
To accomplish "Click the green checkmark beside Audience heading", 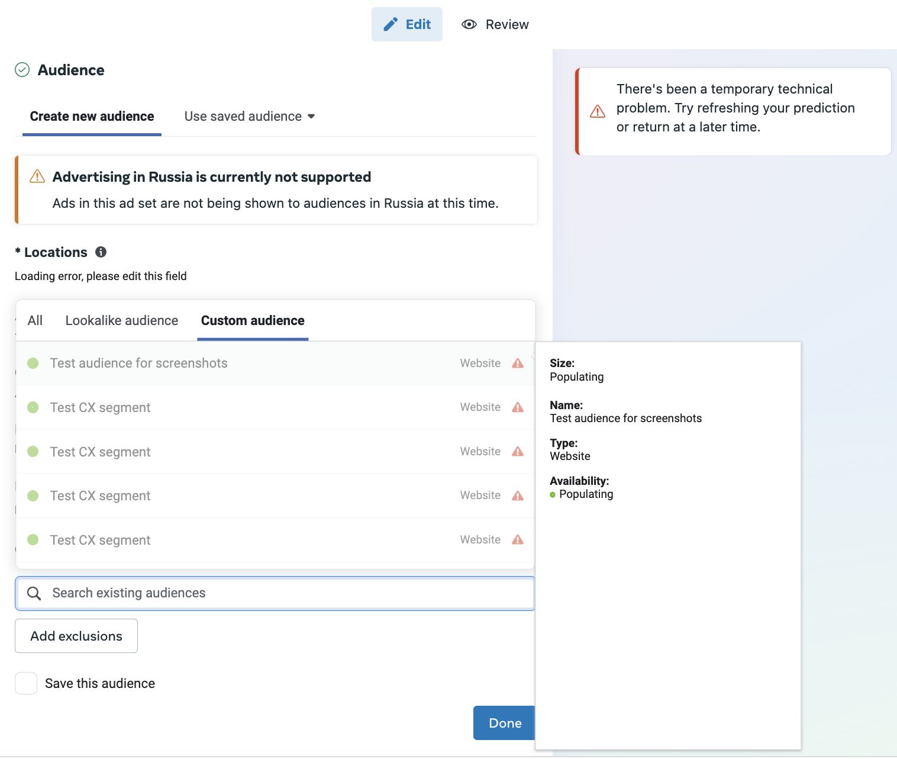I will [22, 70].
